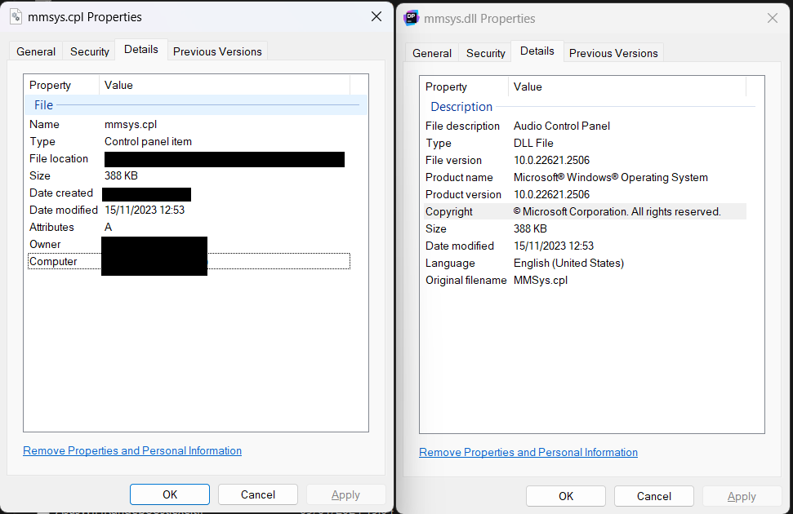Click Value column header in mmsys.dll list

[627, 86]
